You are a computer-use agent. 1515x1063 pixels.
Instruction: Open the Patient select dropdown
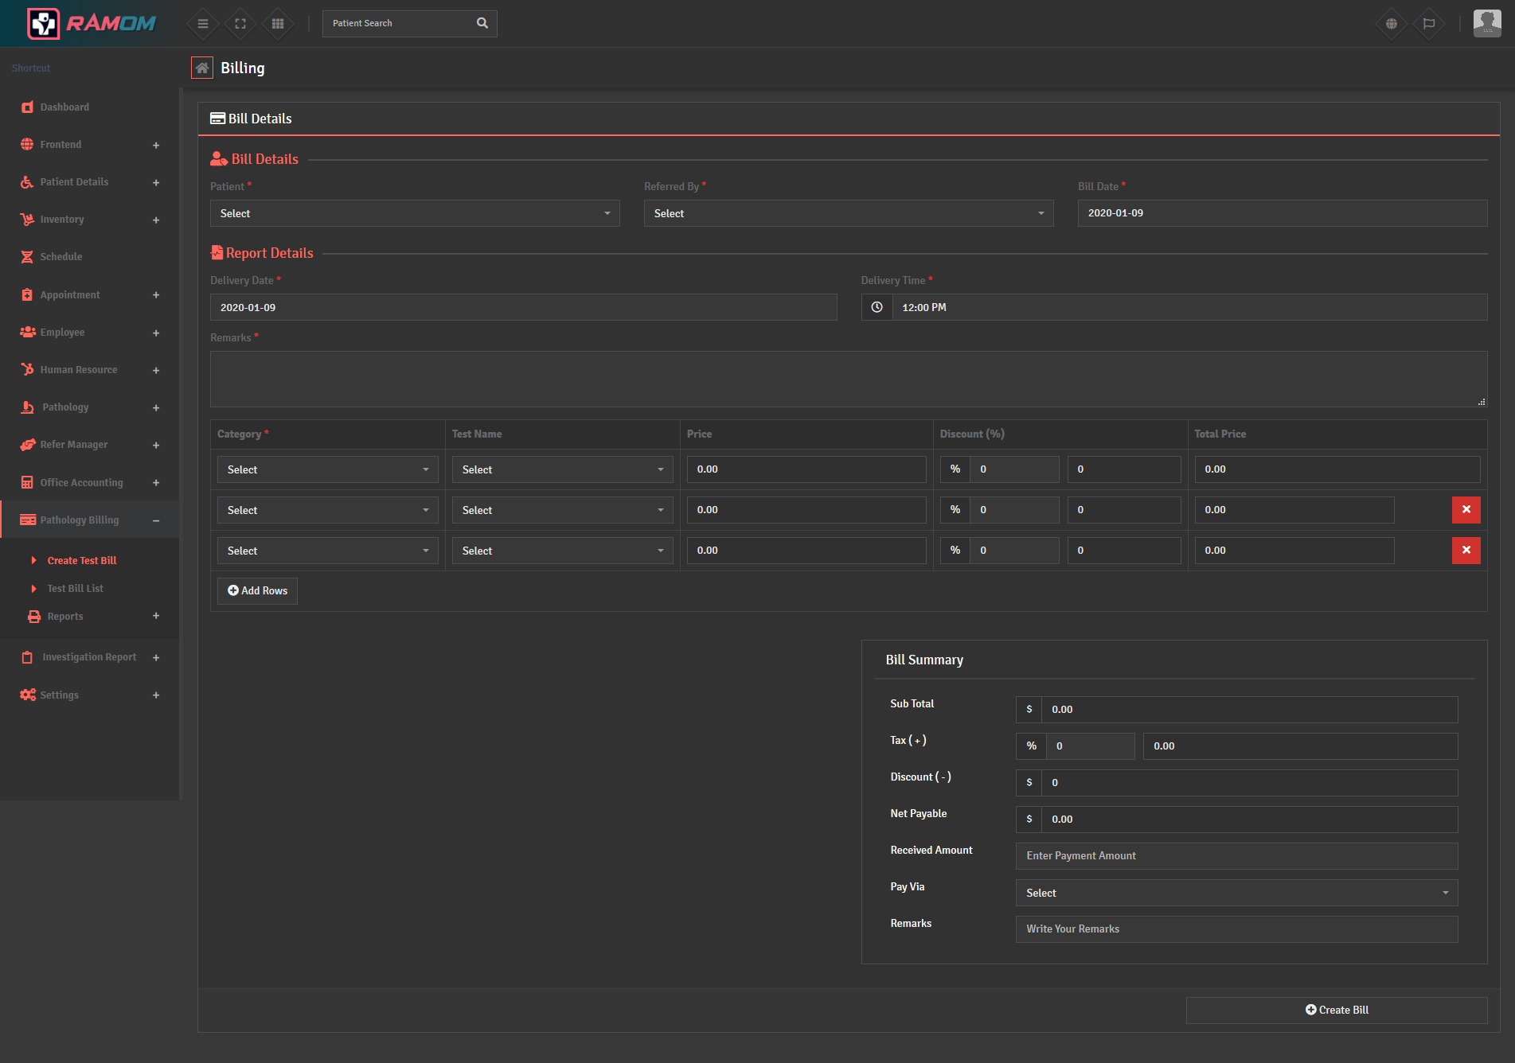(x=414, y=213)
